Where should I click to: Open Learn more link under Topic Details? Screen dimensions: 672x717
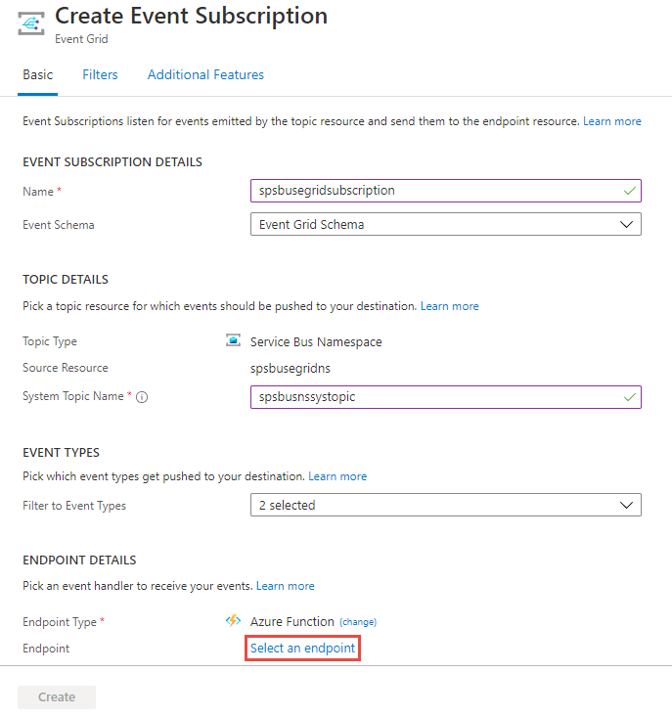click(450, 306)
